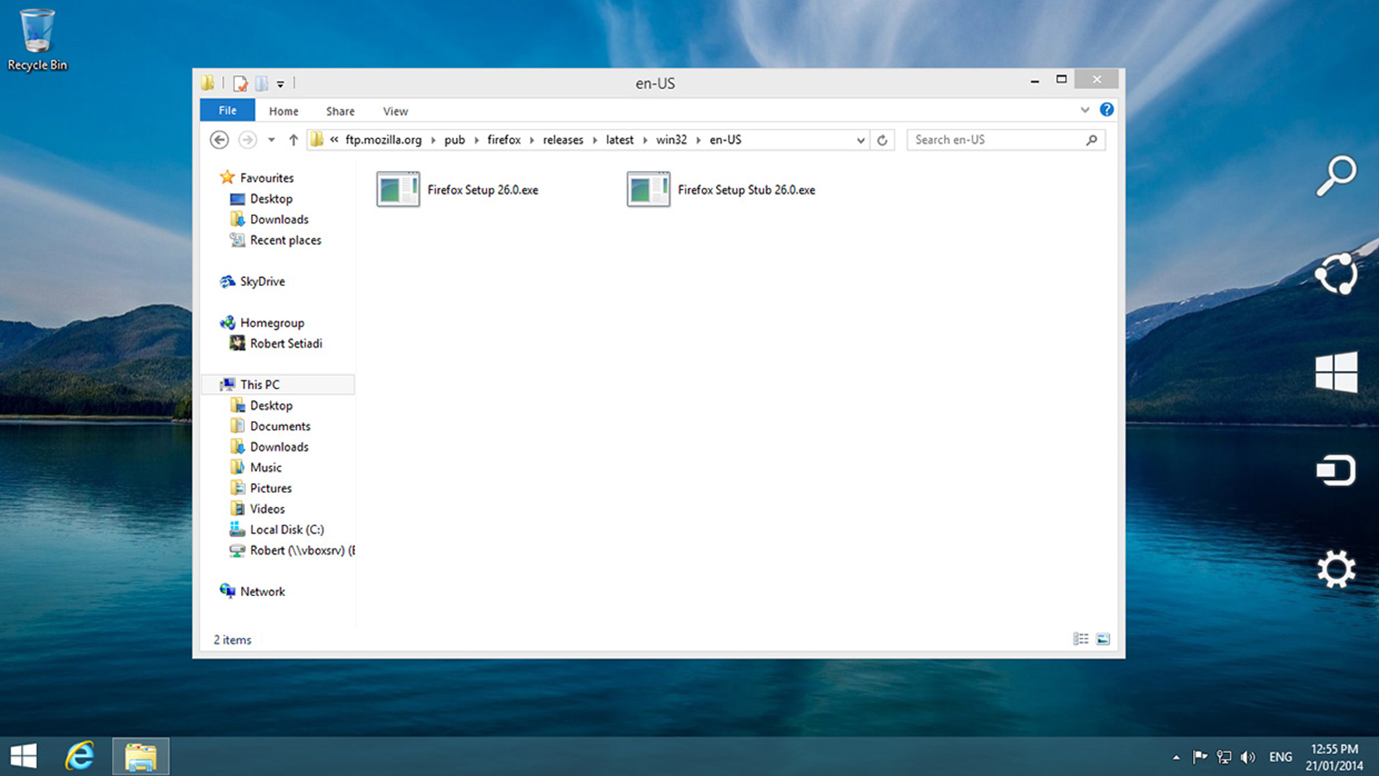Open the Settings charm gear

[x=1336, y=569]
